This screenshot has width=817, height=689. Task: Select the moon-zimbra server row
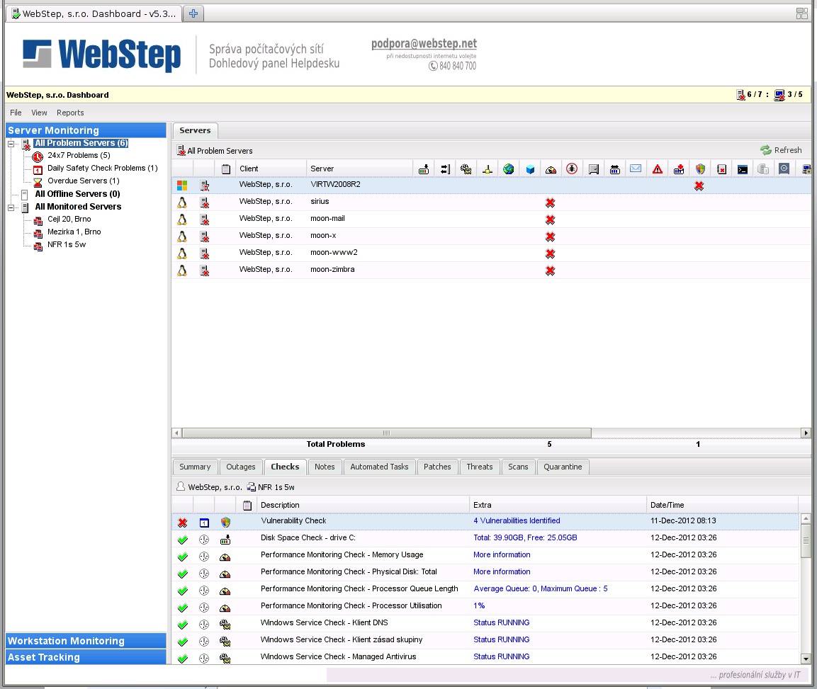(332, 270)
